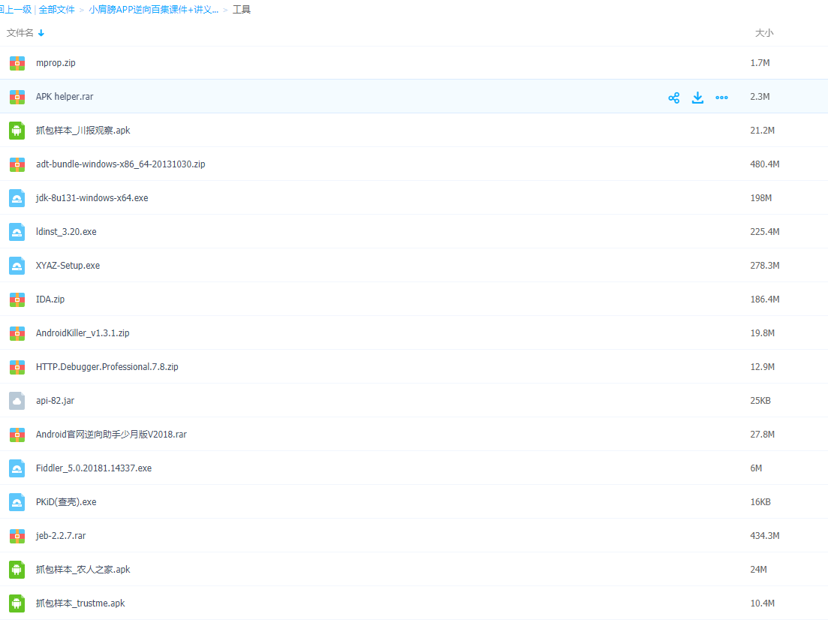This screenshot has height=620, width=828.
Task: Click the 480.4M size value
Action: (765, 164)
